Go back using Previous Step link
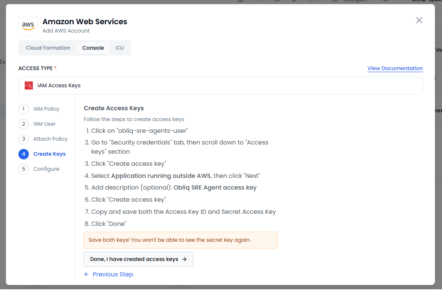The width and height of the screenshot is (442, 291). click(113, 274)
